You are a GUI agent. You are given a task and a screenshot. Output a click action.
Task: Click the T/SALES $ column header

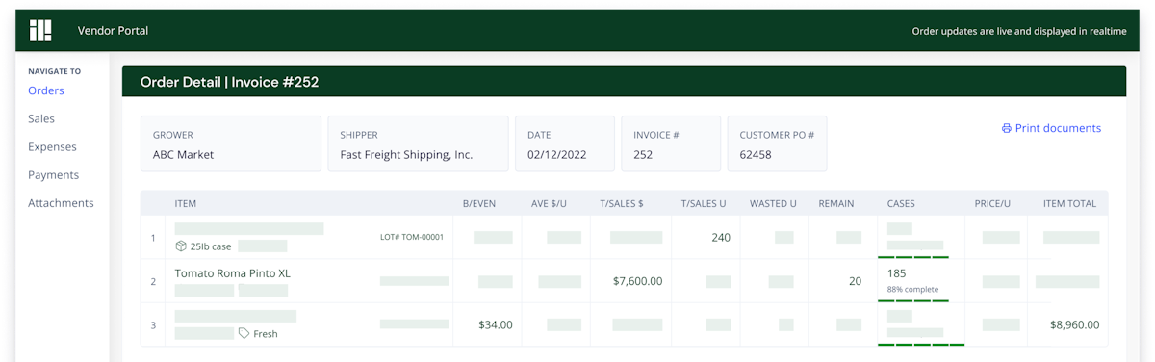pyautogui.click(x=622, y=204)
